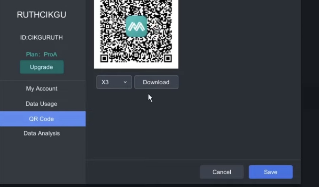
Task: Click the Plan: ProA text
Action: [42, 54]
